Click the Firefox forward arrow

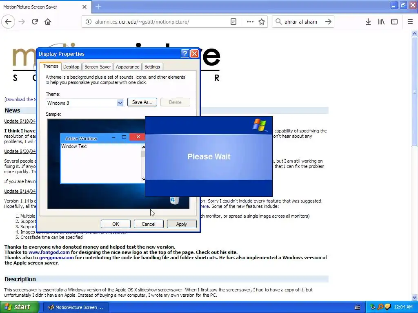coord(22,22)
